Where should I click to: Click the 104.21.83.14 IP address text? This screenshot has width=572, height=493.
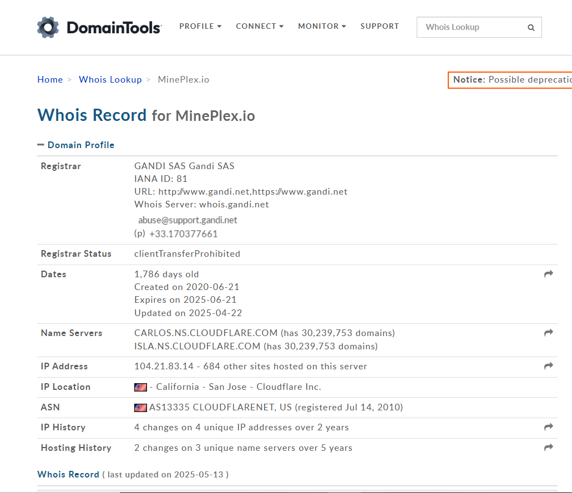[164, 366]
